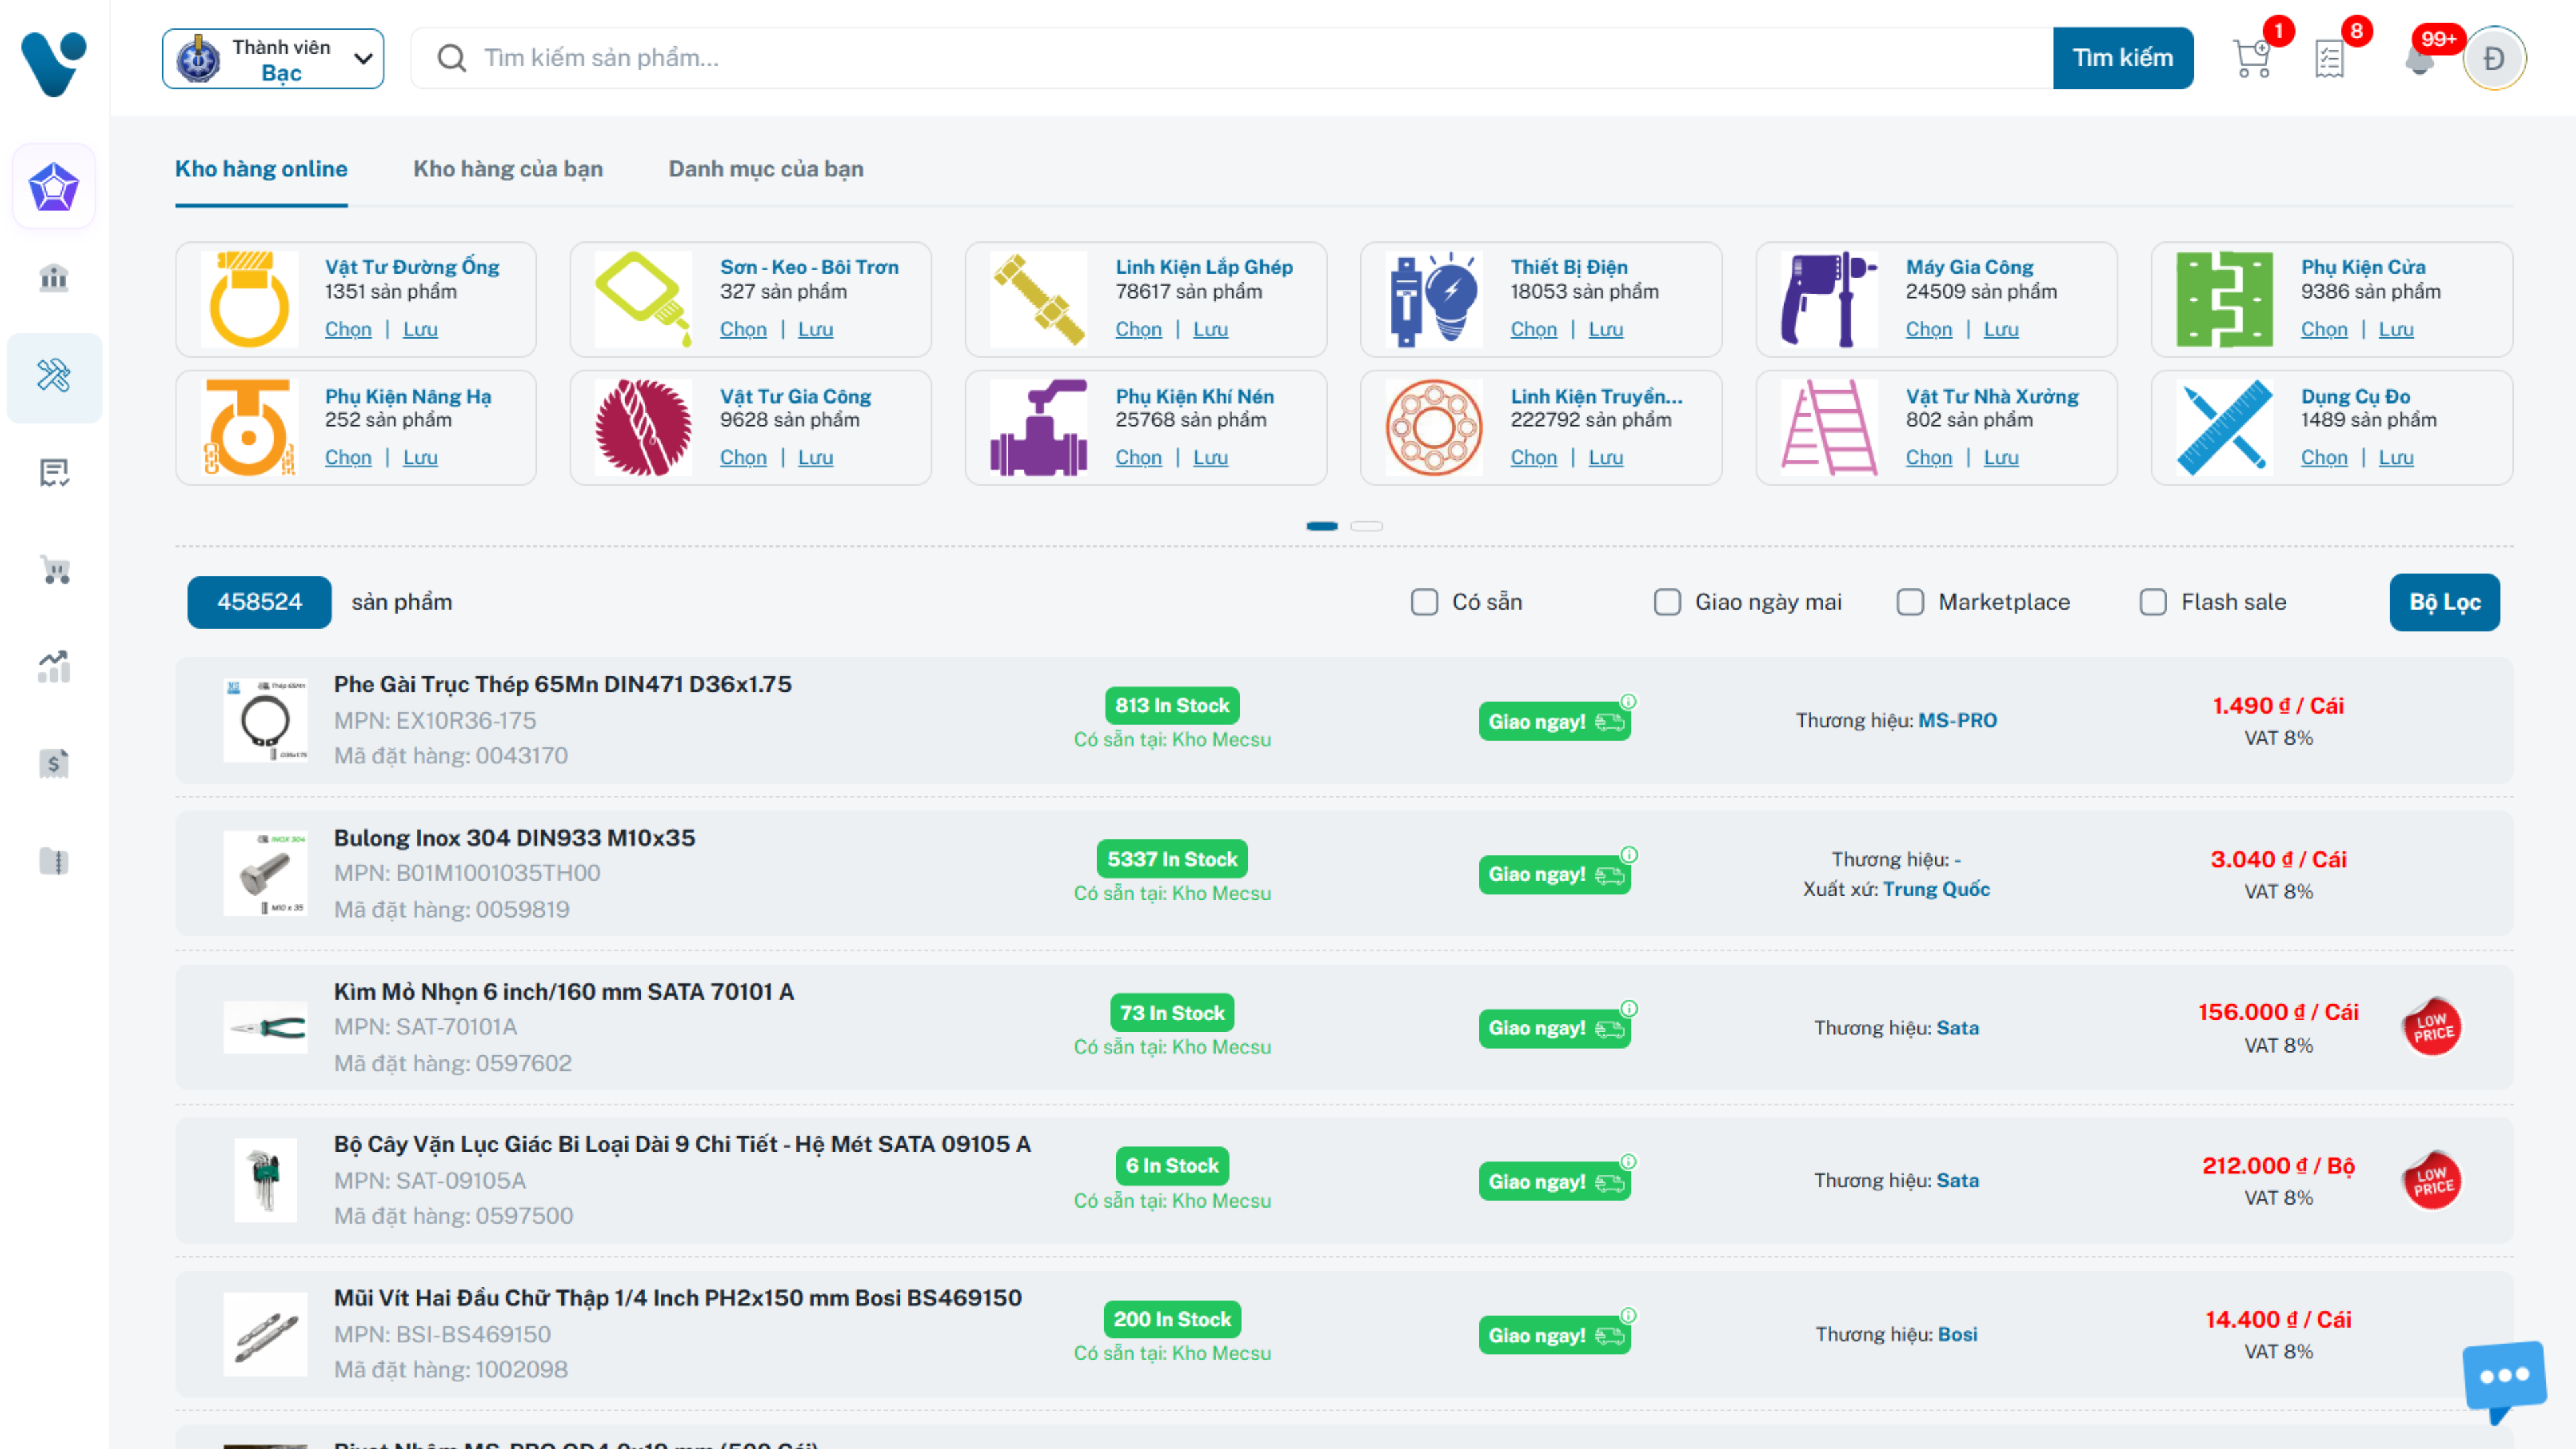Open the notifications bell icon
The image size is (2576, 1449).
tap(2419, 58)
